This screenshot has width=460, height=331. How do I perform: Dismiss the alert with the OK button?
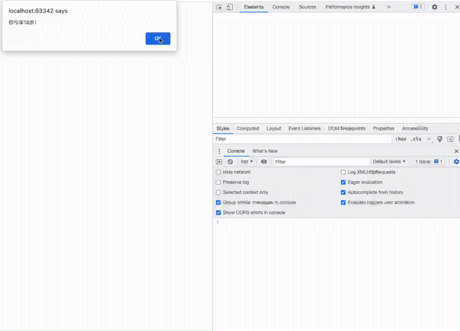tap(158, 38)
